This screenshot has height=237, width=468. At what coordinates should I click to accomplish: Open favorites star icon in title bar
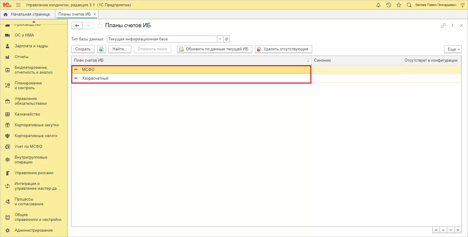click(x=399, y=5)
